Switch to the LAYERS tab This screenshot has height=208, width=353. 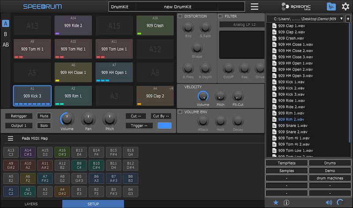31,204
